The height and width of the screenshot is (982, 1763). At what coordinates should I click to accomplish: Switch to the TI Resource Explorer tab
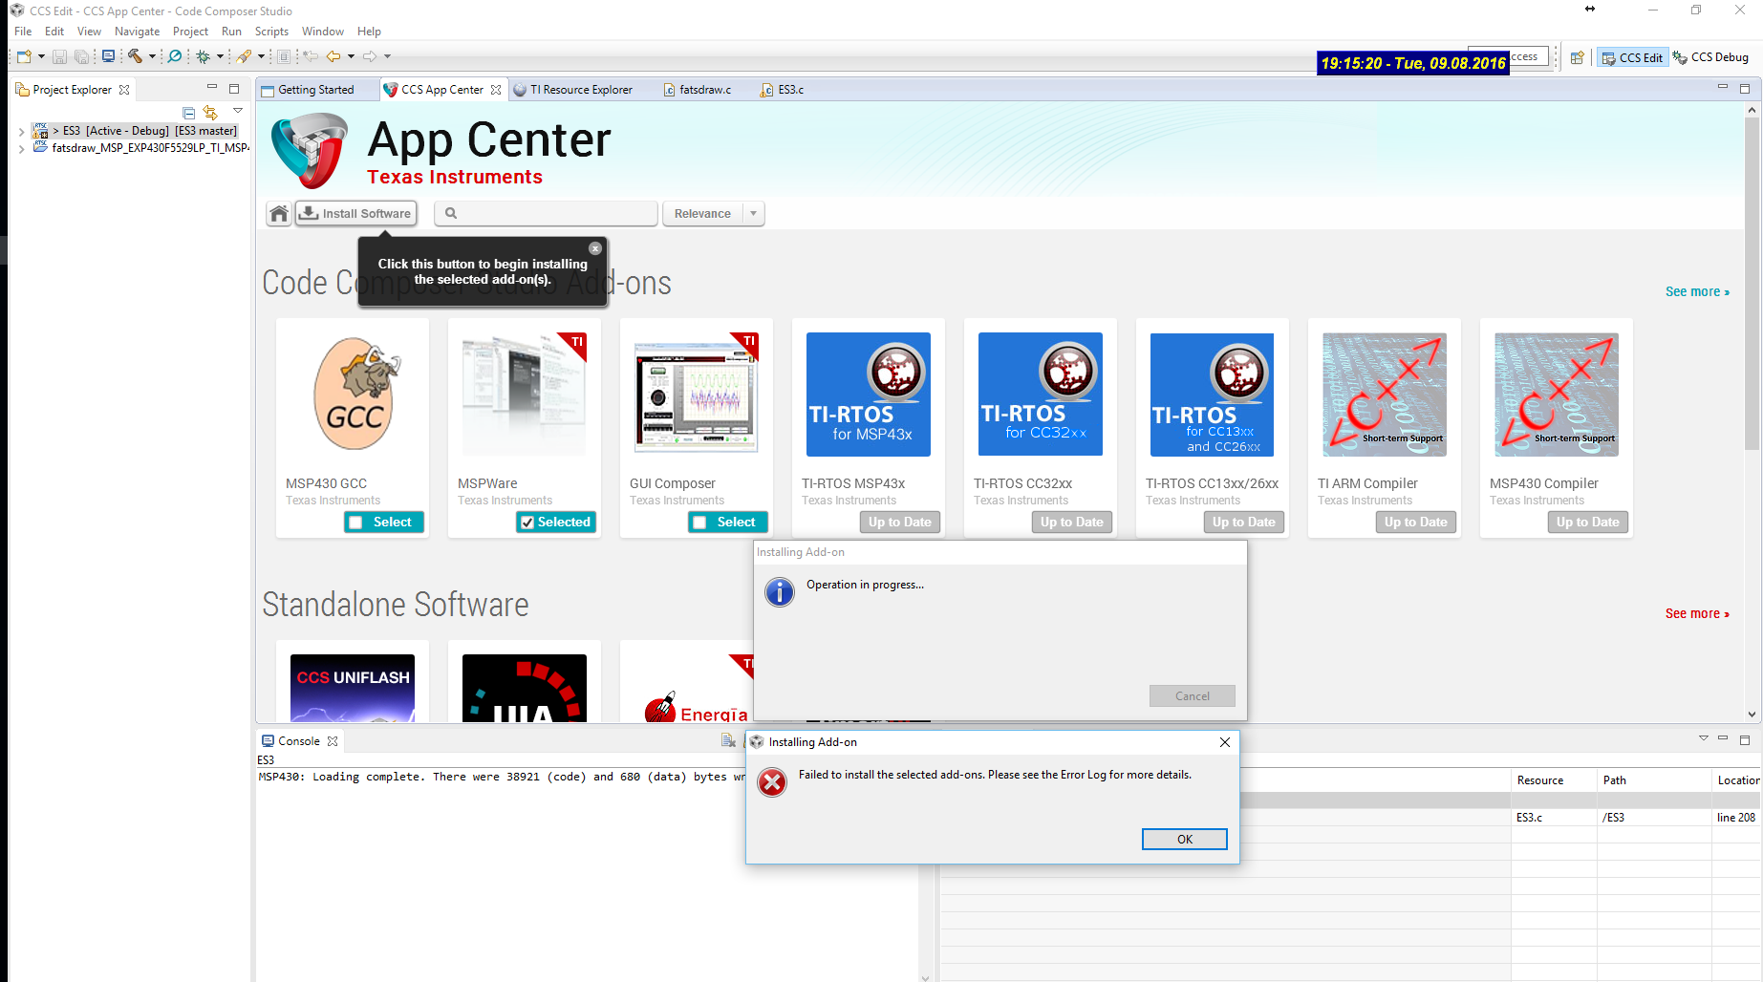[573, 90]
